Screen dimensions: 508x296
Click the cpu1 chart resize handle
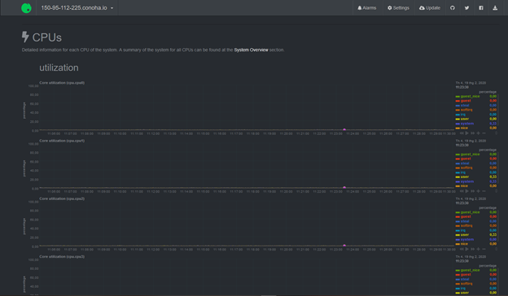[497, 191]
